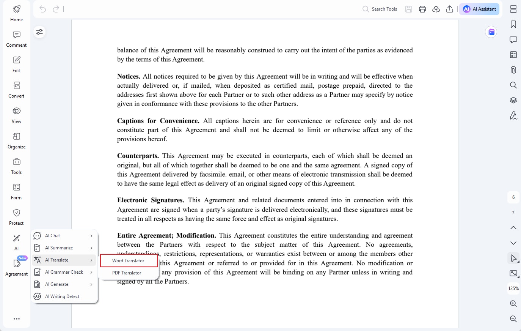This screenshot has width=521, height=331.
Task: Expand the AI Translate arrow
Action: tap(91, 260)
